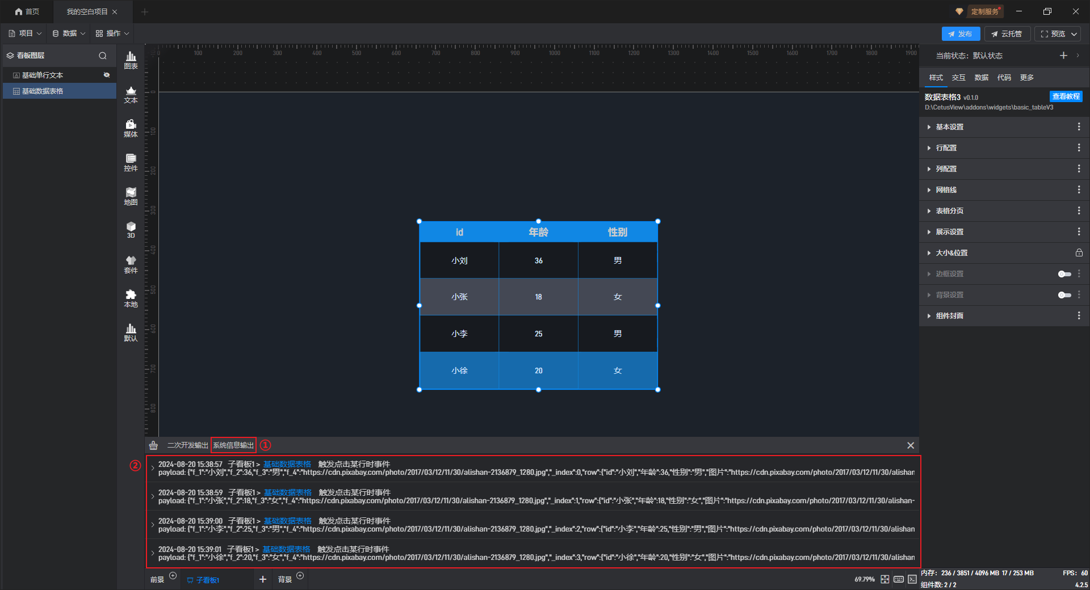Open more options for 网格线
1090x590 pixels.
pos(1079,189)
